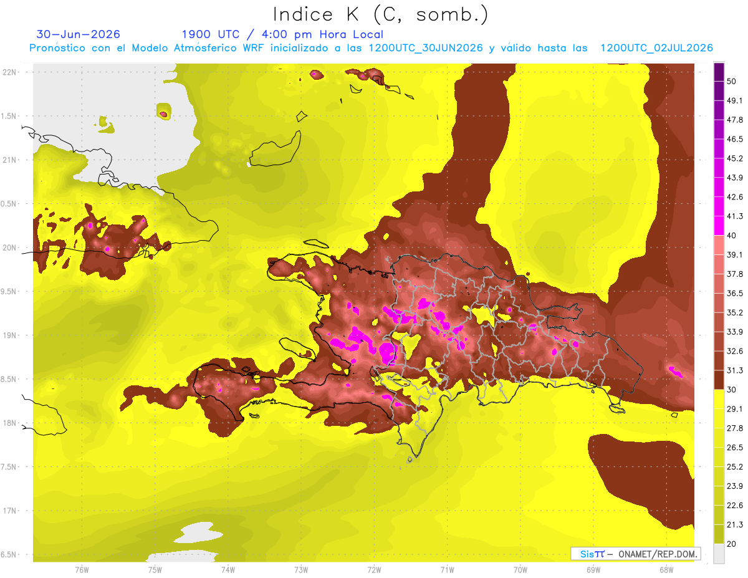This screenshot has width=748, height=578.
Task: Click the '22N' latitude label
Action: tap(9, 72)
